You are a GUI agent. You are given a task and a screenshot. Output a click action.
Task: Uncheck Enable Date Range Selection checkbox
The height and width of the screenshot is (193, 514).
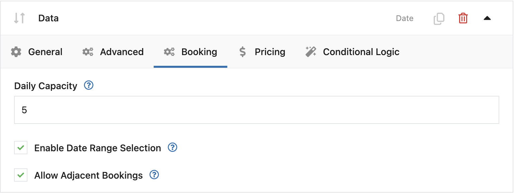[21, 148]
